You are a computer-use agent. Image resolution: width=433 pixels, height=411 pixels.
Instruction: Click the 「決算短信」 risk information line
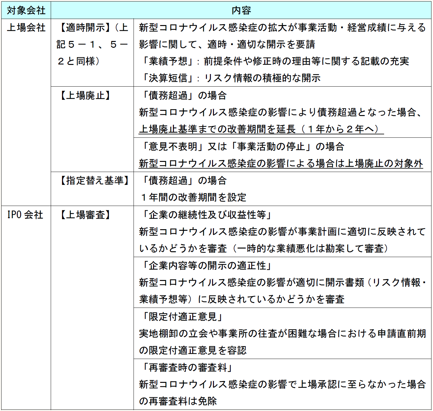pos(230,78)
